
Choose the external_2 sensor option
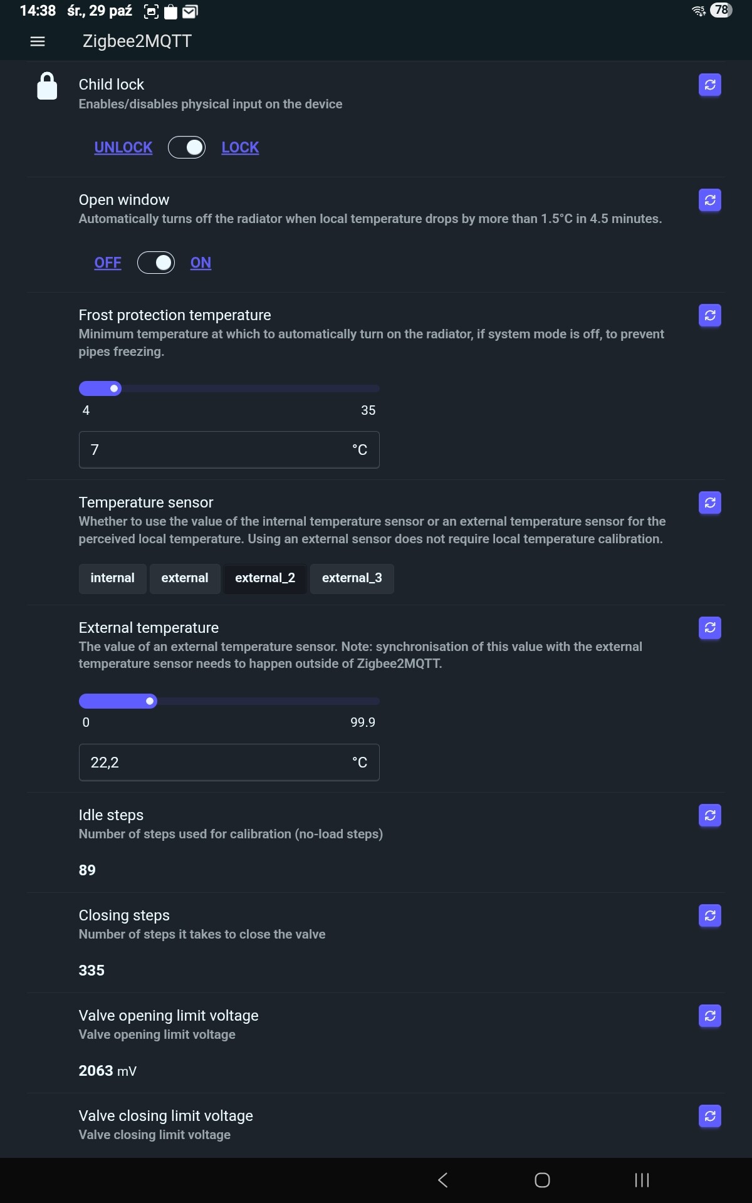(265, 578)
